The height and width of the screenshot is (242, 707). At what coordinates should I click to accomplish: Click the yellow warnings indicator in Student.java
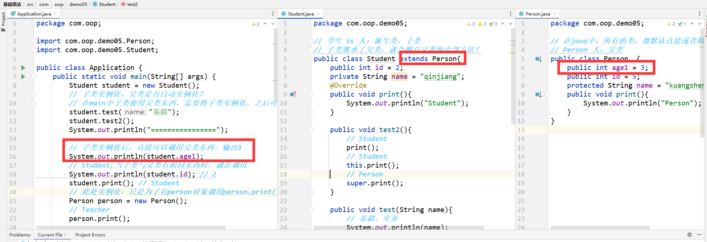coord(482,24)
